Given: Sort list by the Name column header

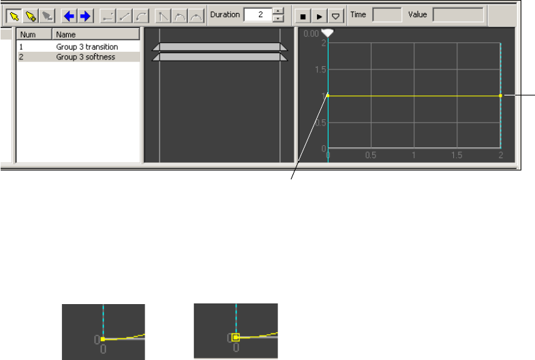Looking at the screenshot, I should (96, 35).
